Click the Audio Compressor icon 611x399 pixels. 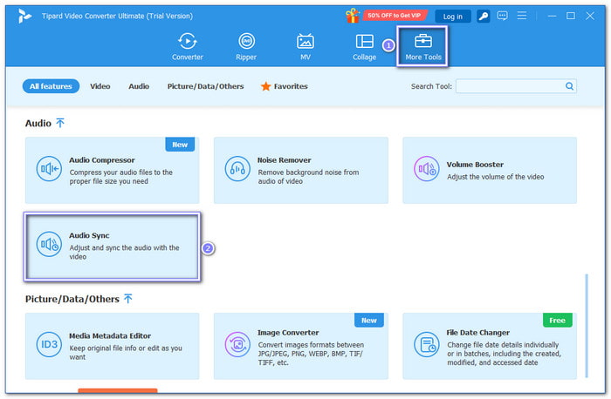[x=49, y=169]
